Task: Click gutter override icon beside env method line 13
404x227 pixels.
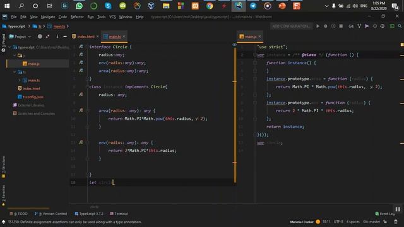Action: coord(81,142)
